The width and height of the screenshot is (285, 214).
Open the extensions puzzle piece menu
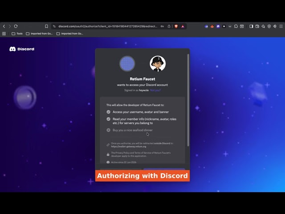tap(236, 26)
